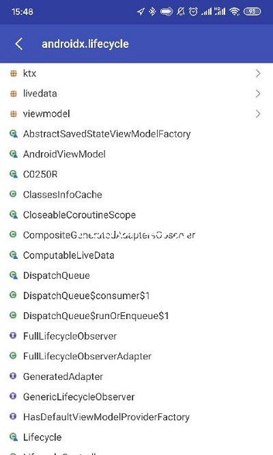The width and height of the screenshot is (273, 455).
Task: Select the CloseableCoroutineScope class
Action: pyautogui.click(x=136, y=215)
